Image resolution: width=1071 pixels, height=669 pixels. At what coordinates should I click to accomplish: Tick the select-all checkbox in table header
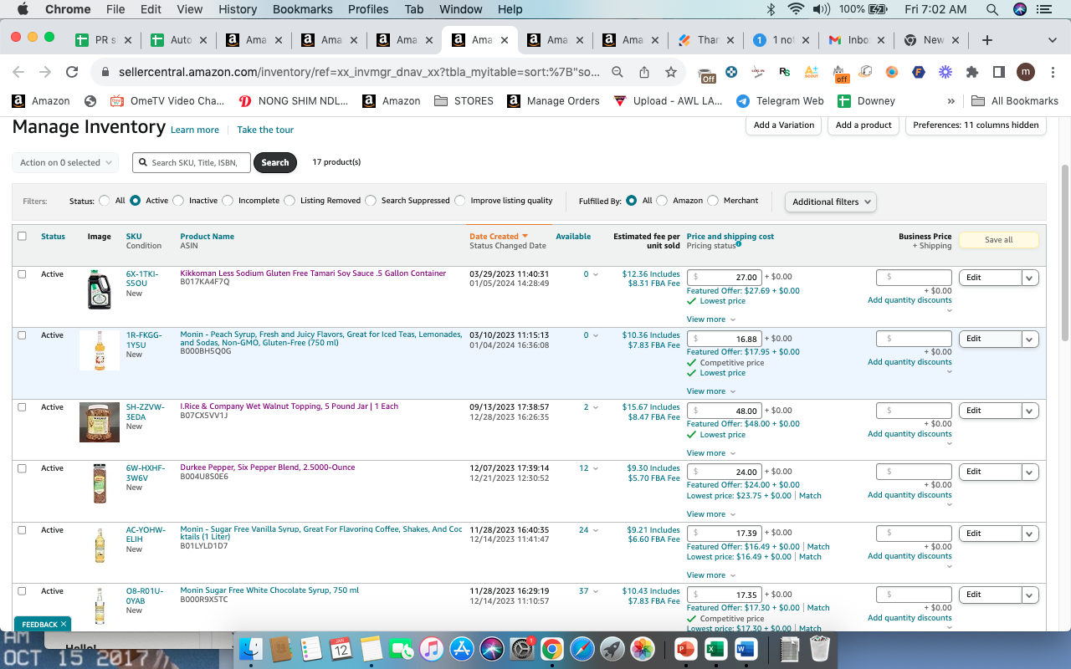[x=22, y=236]
